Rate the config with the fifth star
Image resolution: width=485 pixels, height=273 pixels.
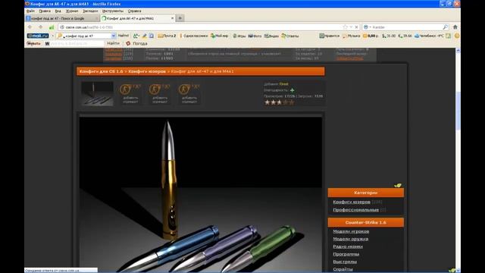[x=291, y=102]
